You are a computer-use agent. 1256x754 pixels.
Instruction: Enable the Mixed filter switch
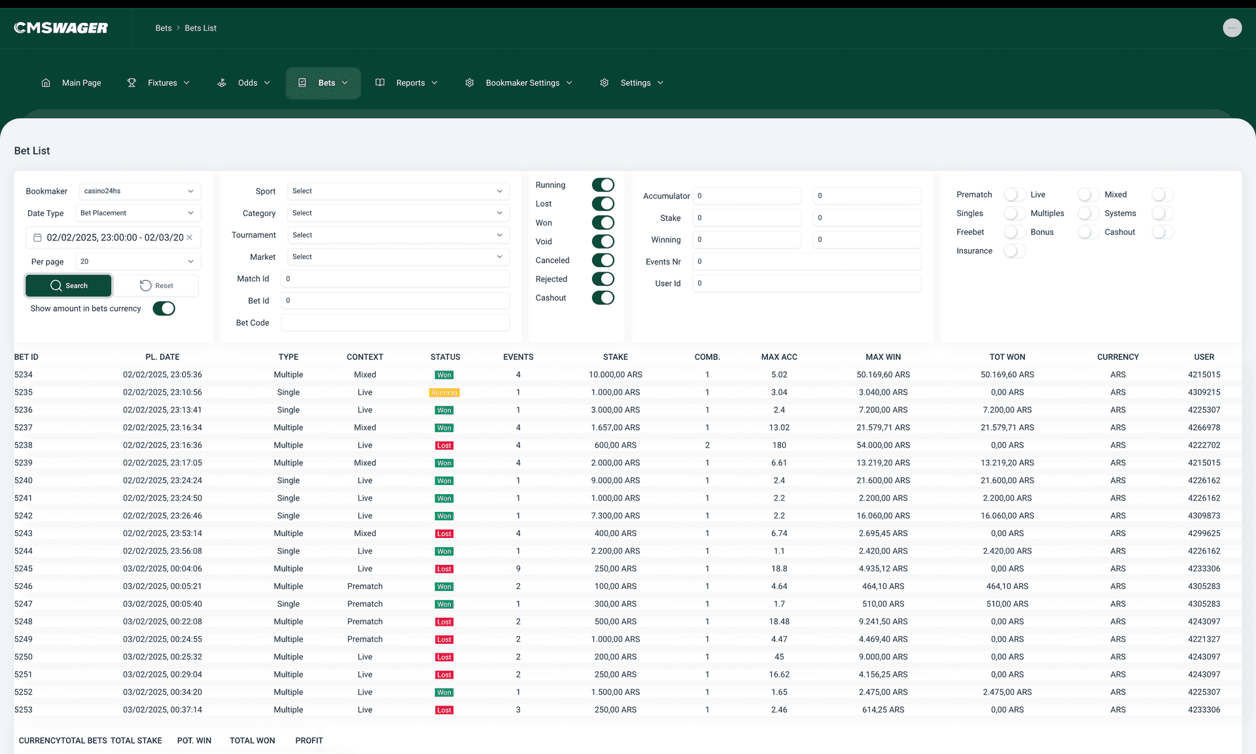click(x=1162, y=195)
